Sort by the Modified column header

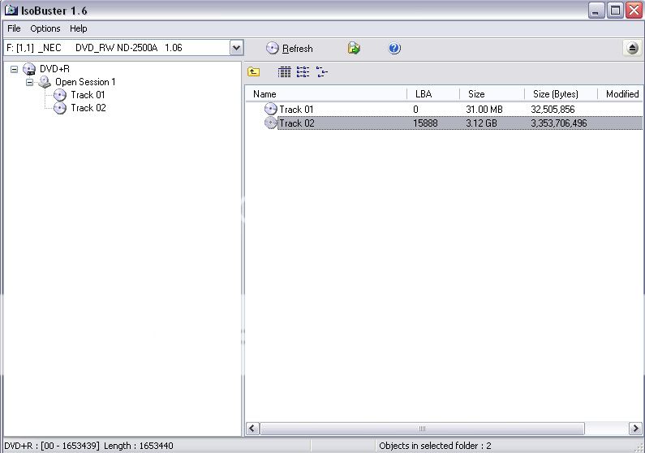620,94
